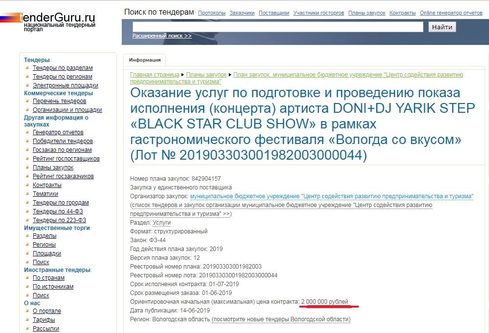This screenshot has width=489, height=333.
Task: Open Поиск under Имущественные торги
Action: tap(41, 262)
